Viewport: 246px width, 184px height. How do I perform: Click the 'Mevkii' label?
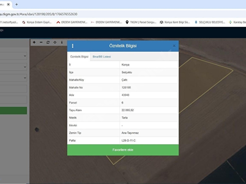[x=73, y=125]
